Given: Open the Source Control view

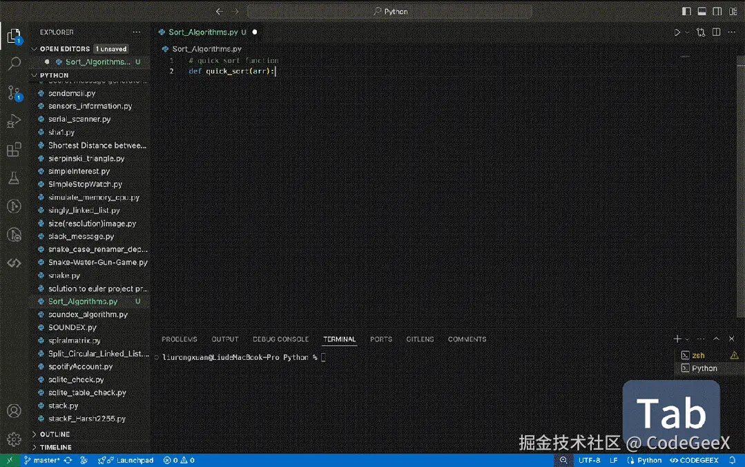Looking at the screenshot, I should pos(14,93).
